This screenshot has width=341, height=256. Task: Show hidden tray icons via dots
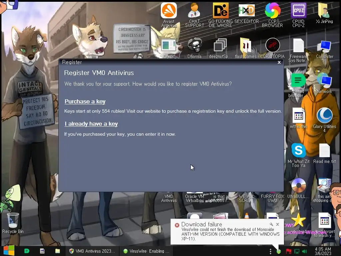coord(270,251)
